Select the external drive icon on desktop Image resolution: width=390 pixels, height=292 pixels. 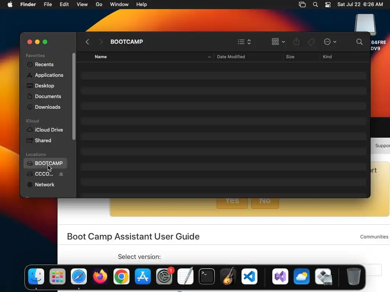coord(365,24)
